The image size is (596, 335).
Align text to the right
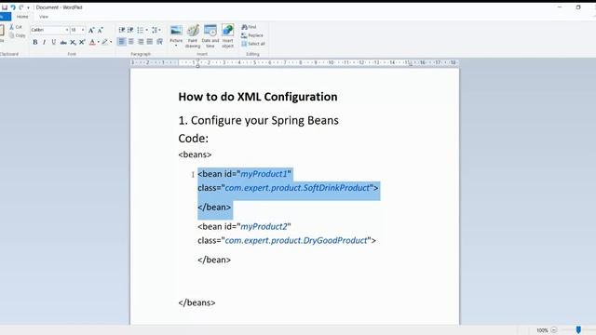[141, 41]
